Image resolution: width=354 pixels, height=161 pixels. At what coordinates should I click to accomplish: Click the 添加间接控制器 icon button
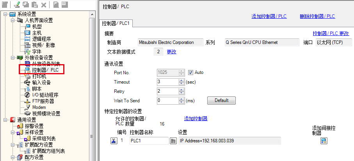[324, 141]
